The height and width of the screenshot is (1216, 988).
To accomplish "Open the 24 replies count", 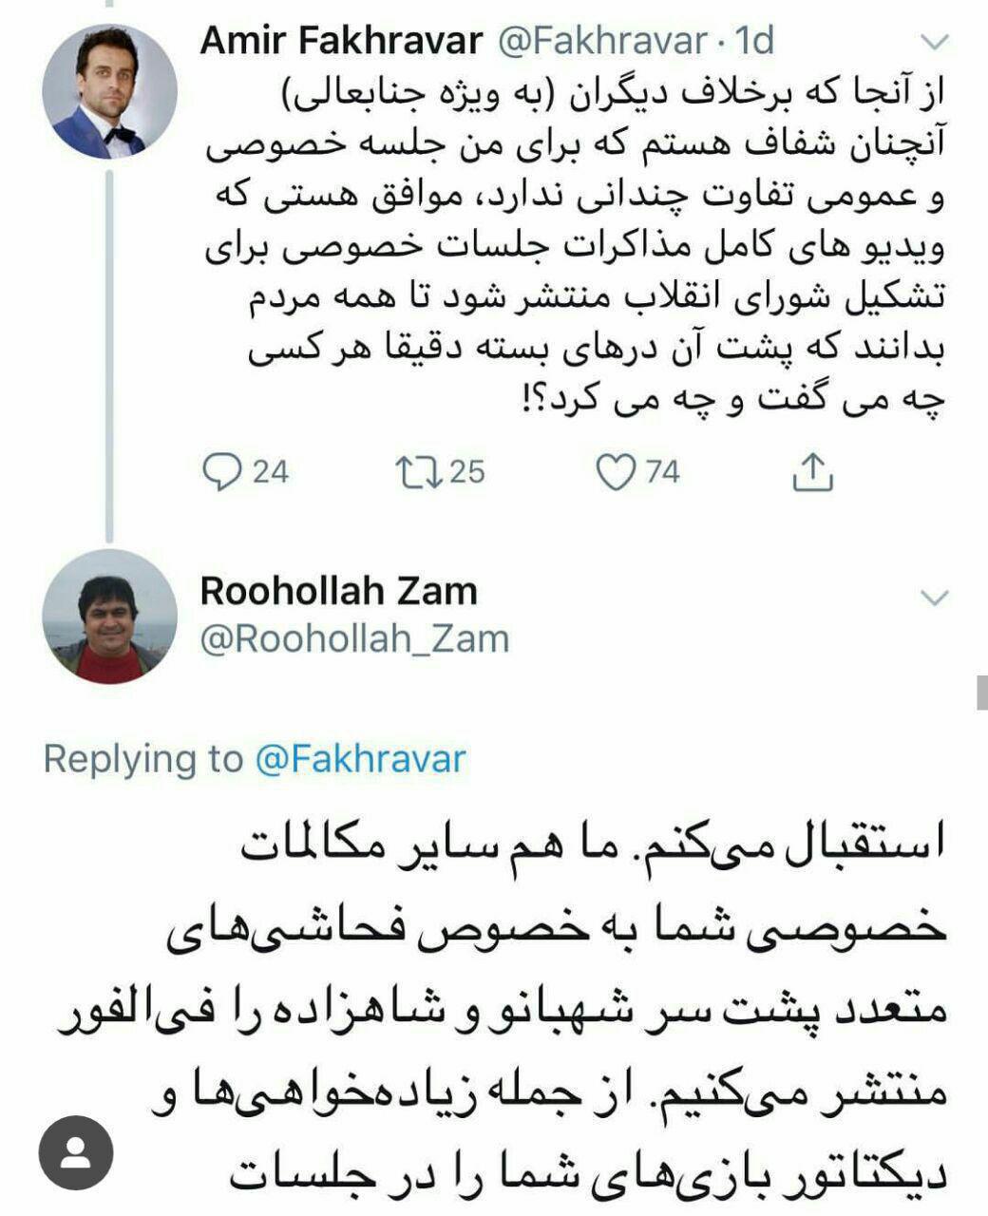I will [270, 472].
